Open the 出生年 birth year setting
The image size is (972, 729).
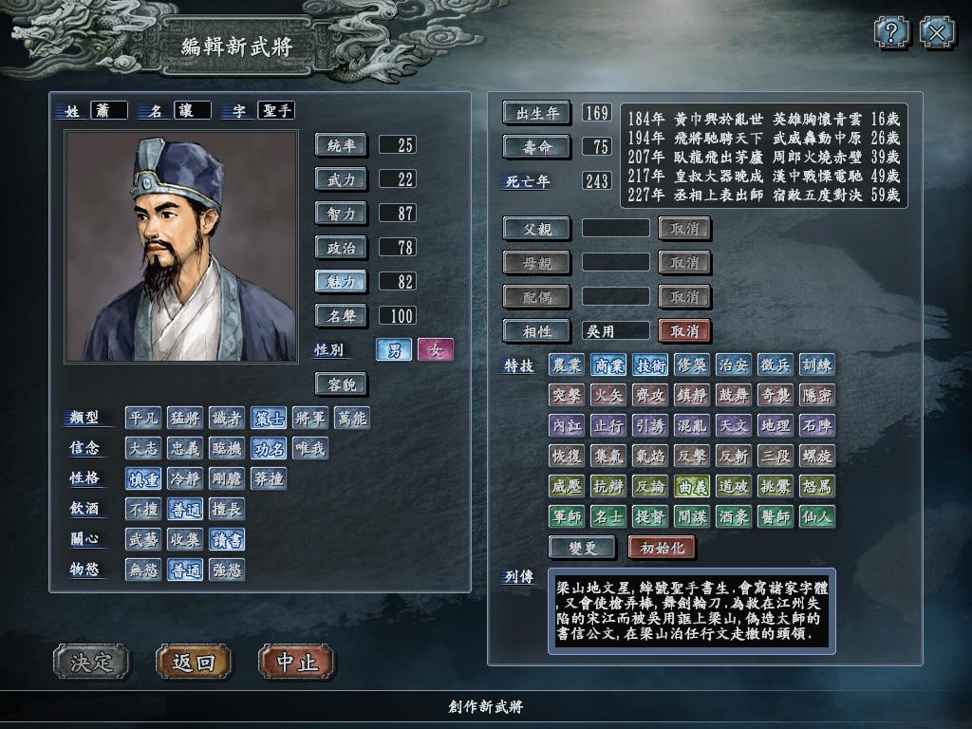(537, 113)
